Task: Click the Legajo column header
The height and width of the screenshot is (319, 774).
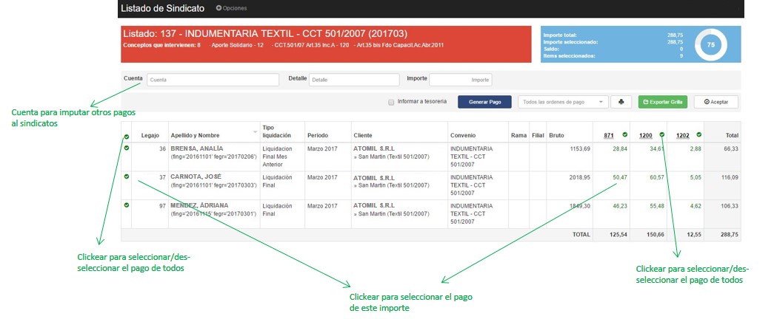Action: tap(150, 136)
